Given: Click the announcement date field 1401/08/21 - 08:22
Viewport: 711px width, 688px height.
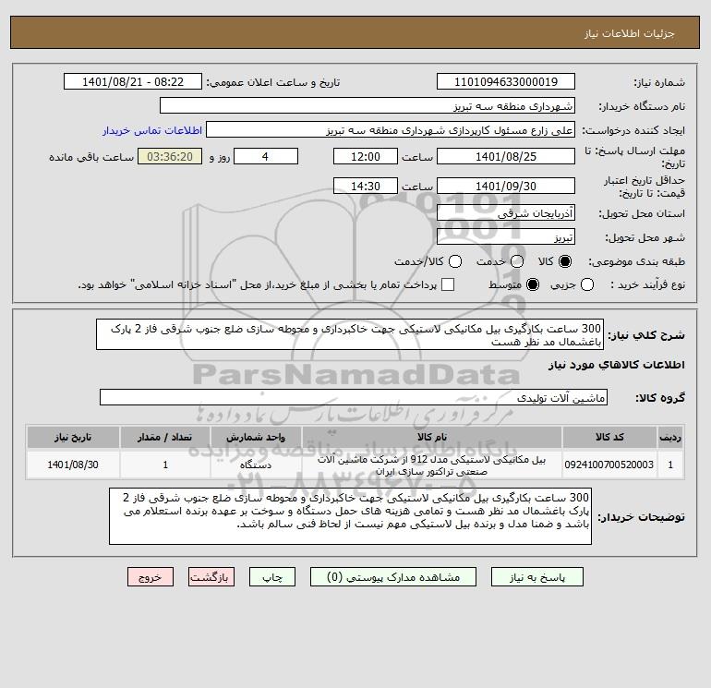Looking at the screenshot, I should 133,81.
